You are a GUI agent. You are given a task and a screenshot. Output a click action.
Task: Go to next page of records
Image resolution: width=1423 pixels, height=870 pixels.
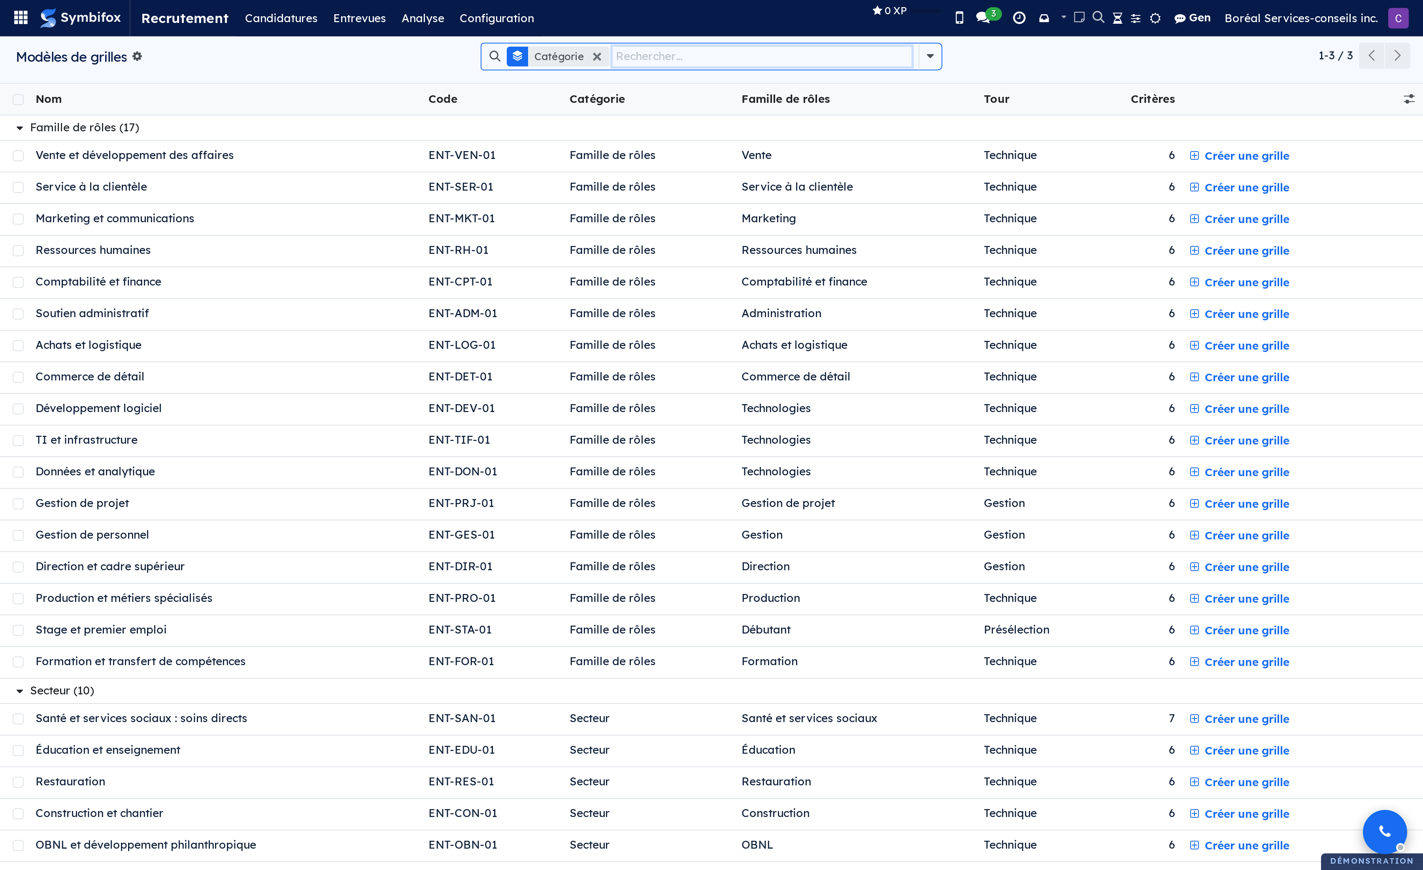tap(1397, 55)
